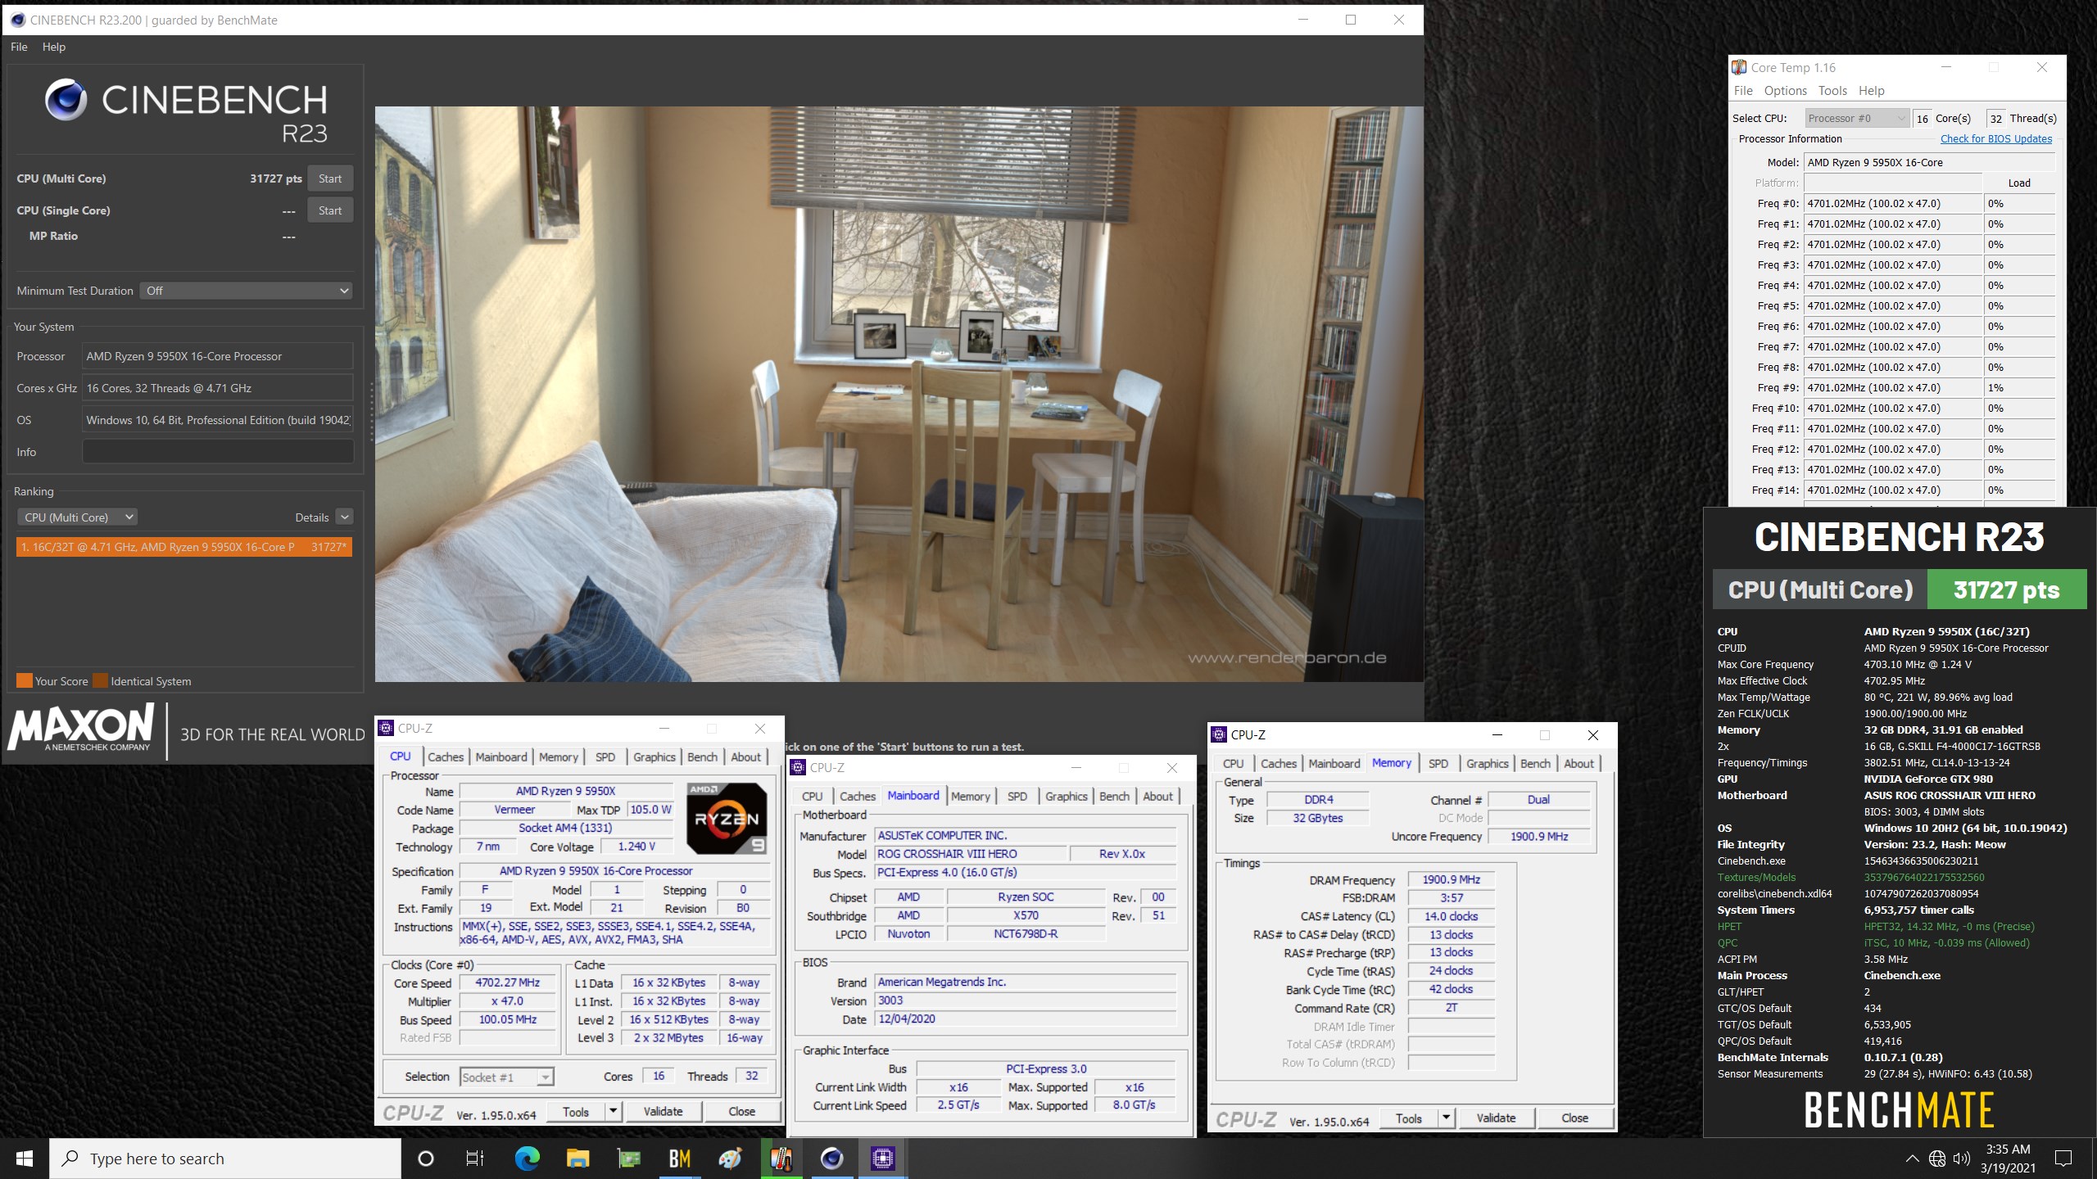The width and height of the screenshot is (2097, 1179).
Task: Click the Identical System brown swatch
Action: click(x=100, y=680)
